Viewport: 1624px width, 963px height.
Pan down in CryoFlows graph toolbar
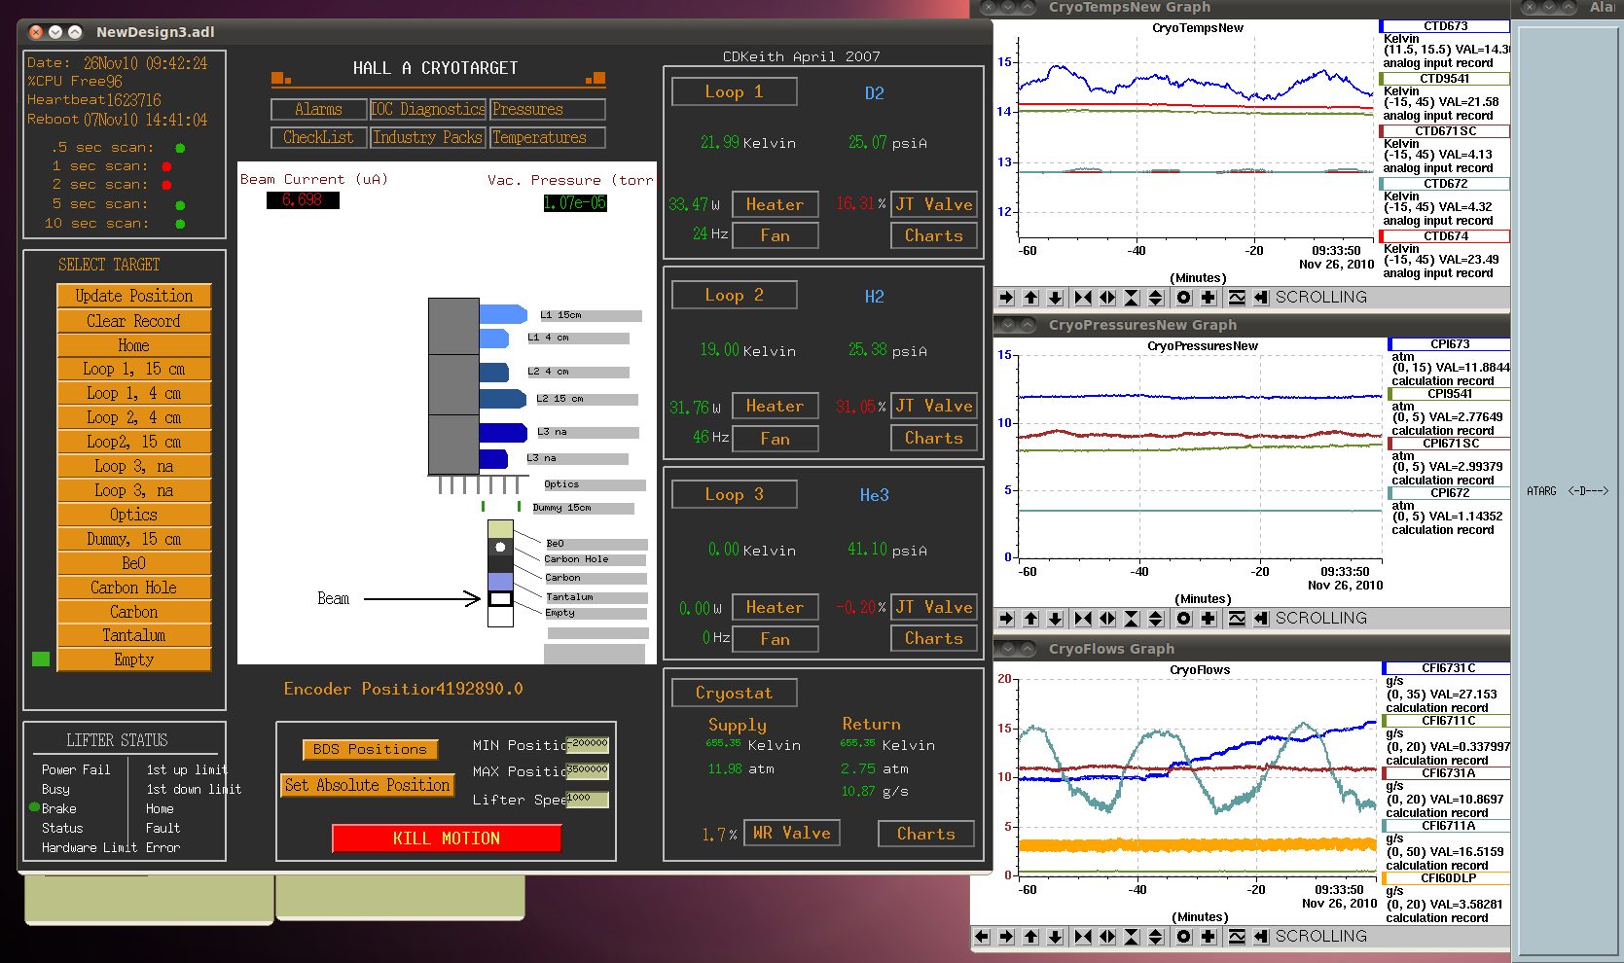click(1056, 937)
